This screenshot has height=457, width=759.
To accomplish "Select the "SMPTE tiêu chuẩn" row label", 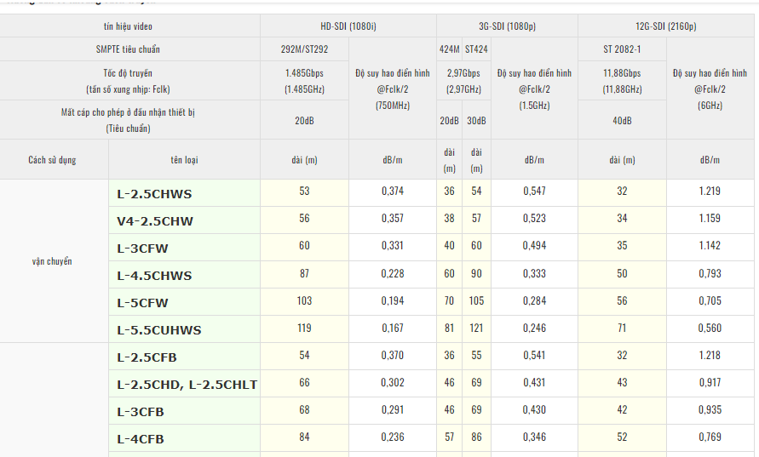I will [x=128, y=49].
